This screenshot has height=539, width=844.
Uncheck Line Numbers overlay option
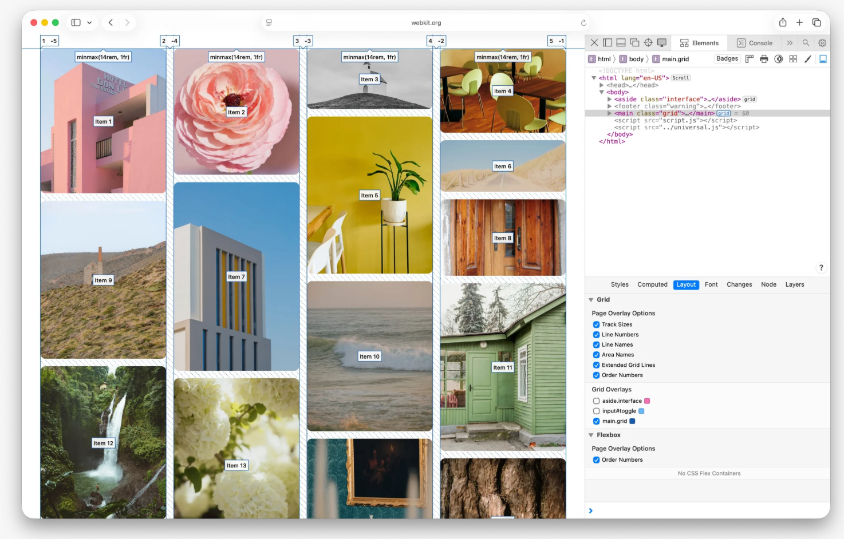tap(596, 335)
